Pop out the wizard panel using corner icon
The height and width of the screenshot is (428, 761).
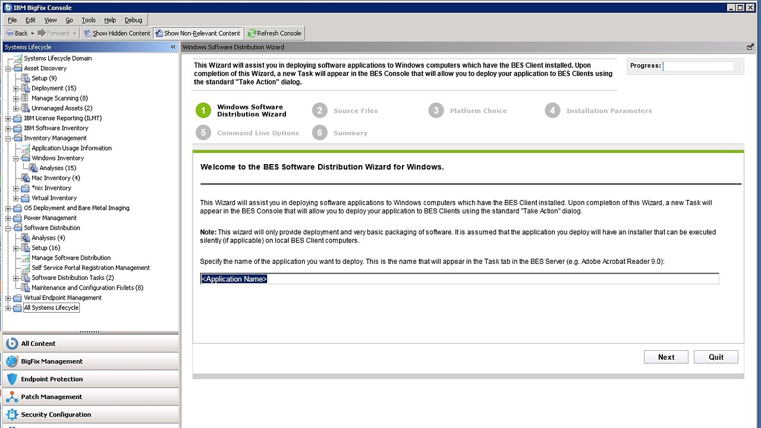[x=750, y=47]
